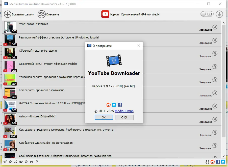The height and width of the screenshot is (167, 228).
Task: Click the list scrollbar up arrow
Action: (223, 23)
